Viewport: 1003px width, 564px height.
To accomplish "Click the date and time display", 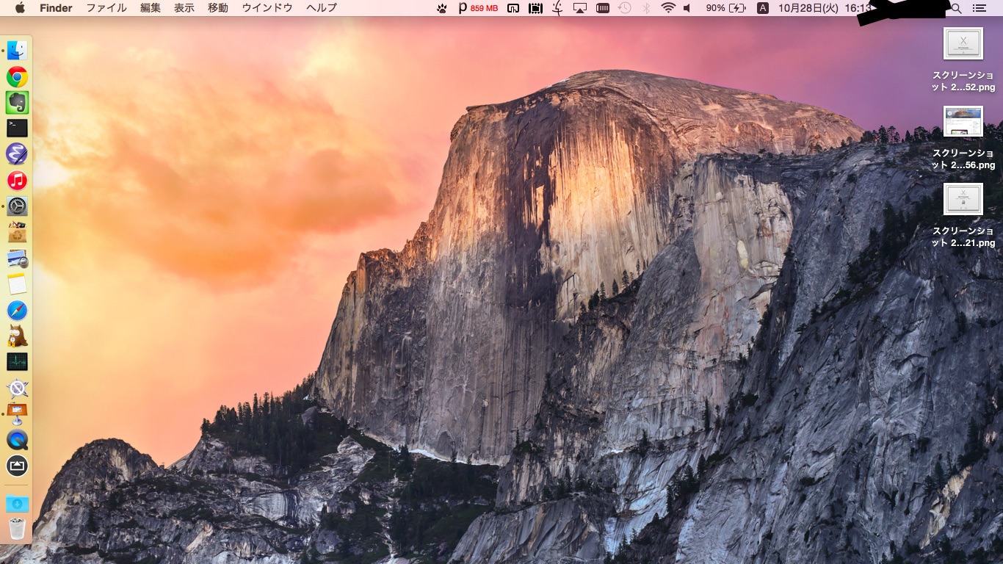I will [825, 8].
